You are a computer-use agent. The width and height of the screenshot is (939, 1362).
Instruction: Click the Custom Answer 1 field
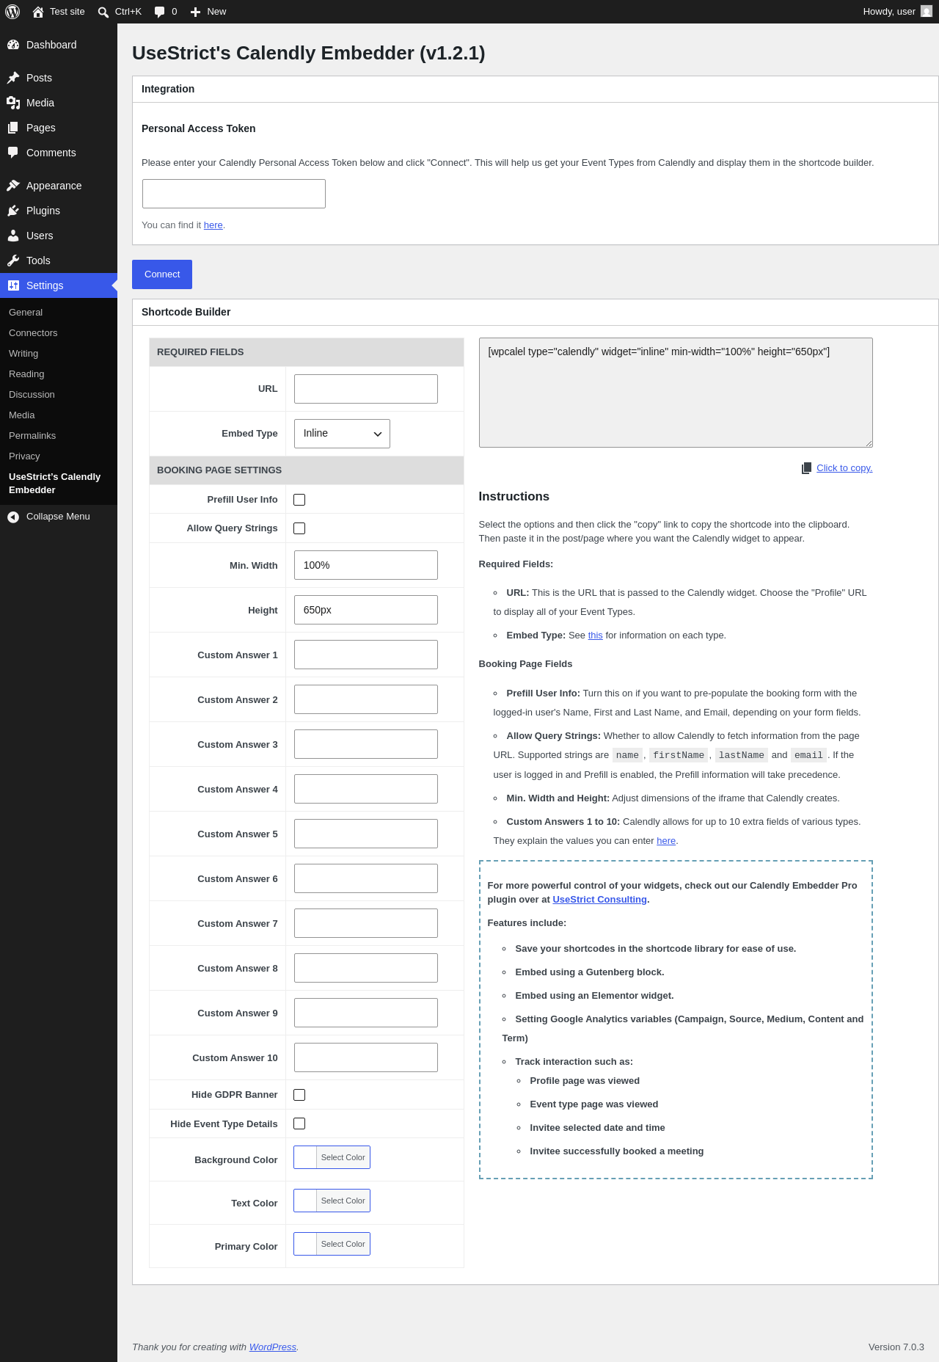(366, 655)
